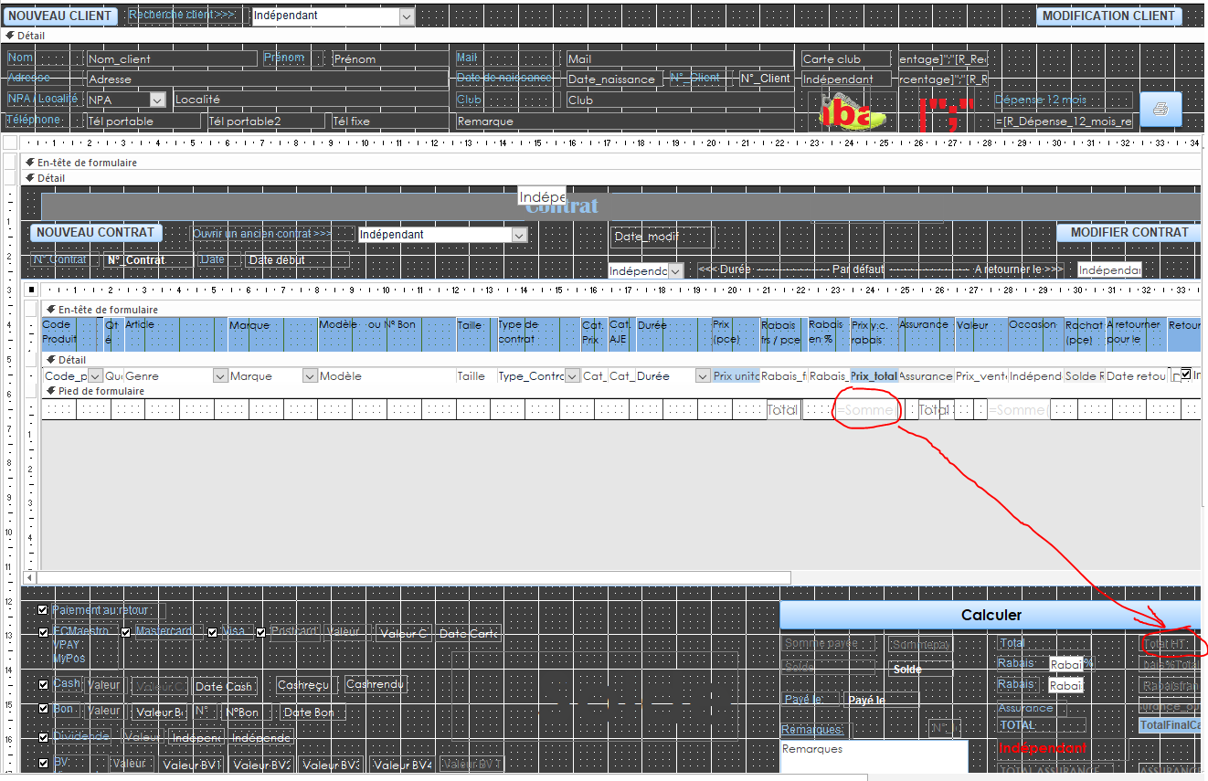Select the TotalFinalCa highlighted field
Screen dimensions: 1208x781
[x=1170, y=725]
